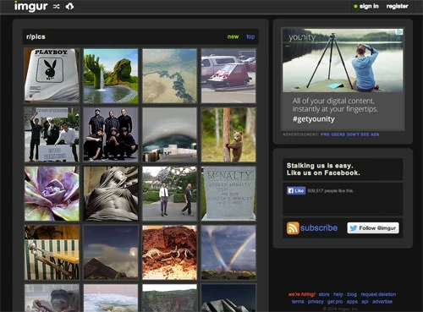Open the store footer link
This screenshot has height=312, width=423.
(x=324, y=294)
